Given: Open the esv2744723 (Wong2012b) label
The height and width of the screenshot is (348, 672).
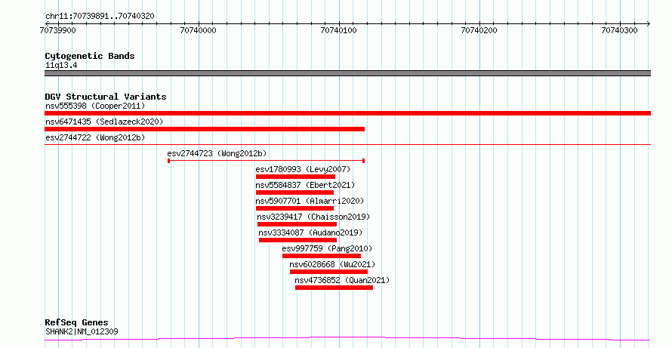Looking at the screenshot, I should [x=217, y=153].
